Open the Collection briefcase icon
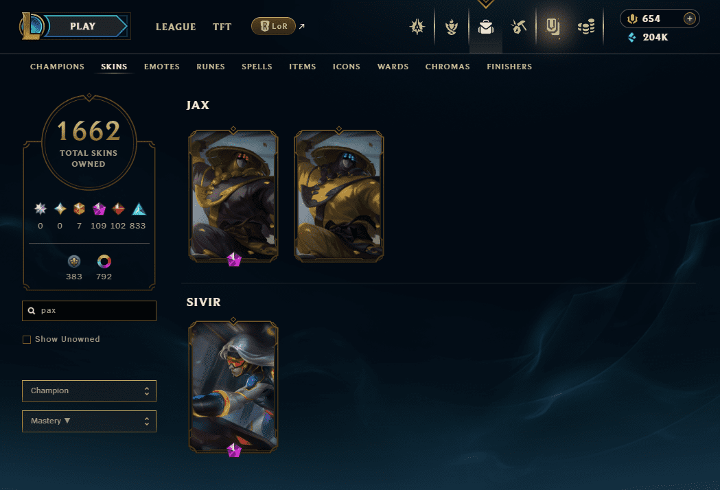 485,27
